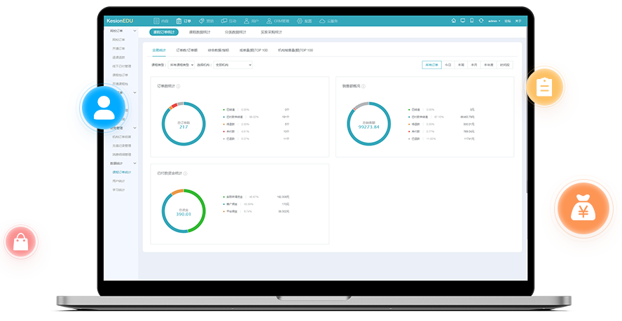Viewport: 622px width, 321px height.
Task: Click the info icon beside 销售额概况
Action: (364, 86)
